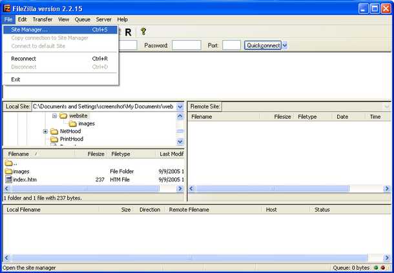This screenshot has height=273, width=394.
Task: Click the remote file list horizontal scrollbar thumb
Action: (273, 188)
